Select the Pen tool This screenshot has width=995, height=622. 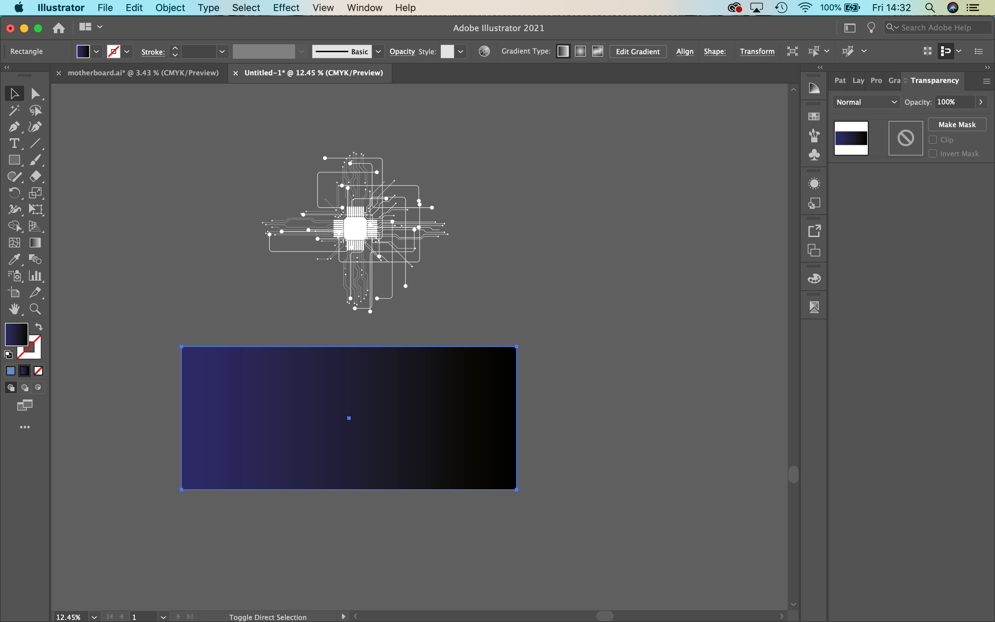point(14,127)
